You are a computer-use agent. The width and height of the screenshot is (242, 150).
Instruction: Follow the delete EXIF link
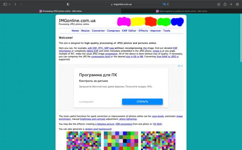[93, 51]
